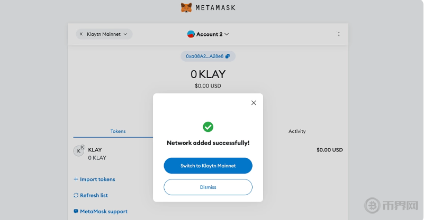The width and height of the screenshot is (424, 220).
Task: Click the copy address icon
Action: coord(228,56)
